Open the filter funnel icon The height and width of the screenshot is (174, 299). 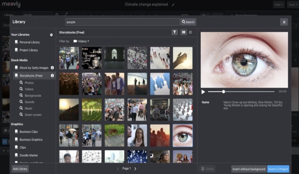pyautogui.click(x=175, y=32)
